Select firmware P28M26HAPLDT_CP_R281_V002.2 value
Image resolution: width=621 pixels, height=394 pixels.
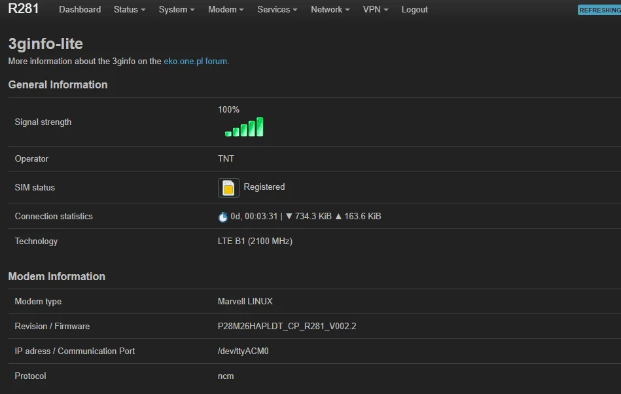[x=287, y=327]
